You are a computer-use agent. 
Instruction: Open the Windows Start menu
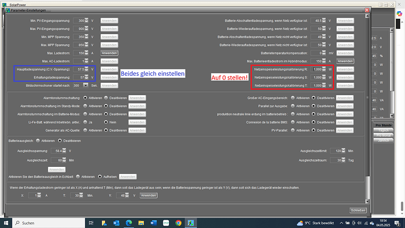point(6,223)
